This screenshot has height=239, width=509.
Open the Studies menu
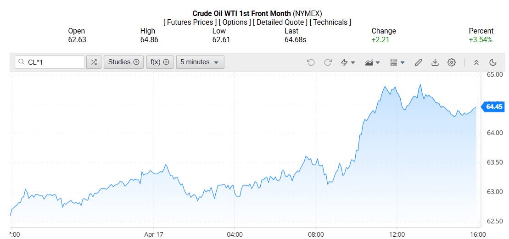(x=123, y=62)
